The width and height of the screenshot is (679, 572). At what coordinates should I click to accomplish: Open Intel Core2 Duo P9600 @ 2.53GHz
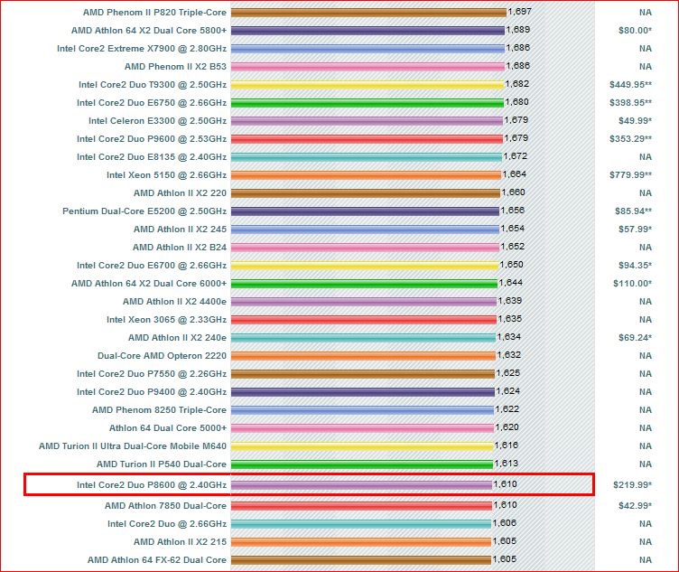pos(152,139)
